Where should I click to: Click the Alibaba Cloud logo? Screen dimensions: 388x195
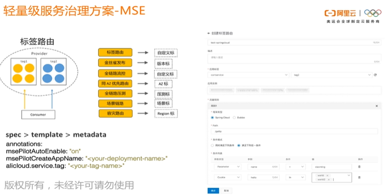click(340, 13)
